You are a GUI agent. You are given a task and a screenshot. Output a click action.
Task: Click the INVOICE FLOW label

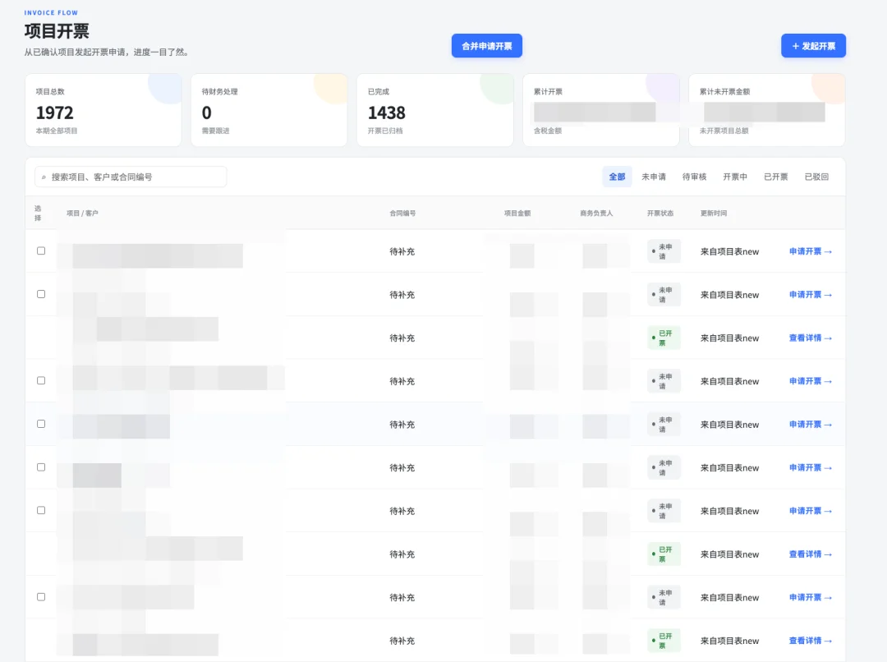(51, 12)
